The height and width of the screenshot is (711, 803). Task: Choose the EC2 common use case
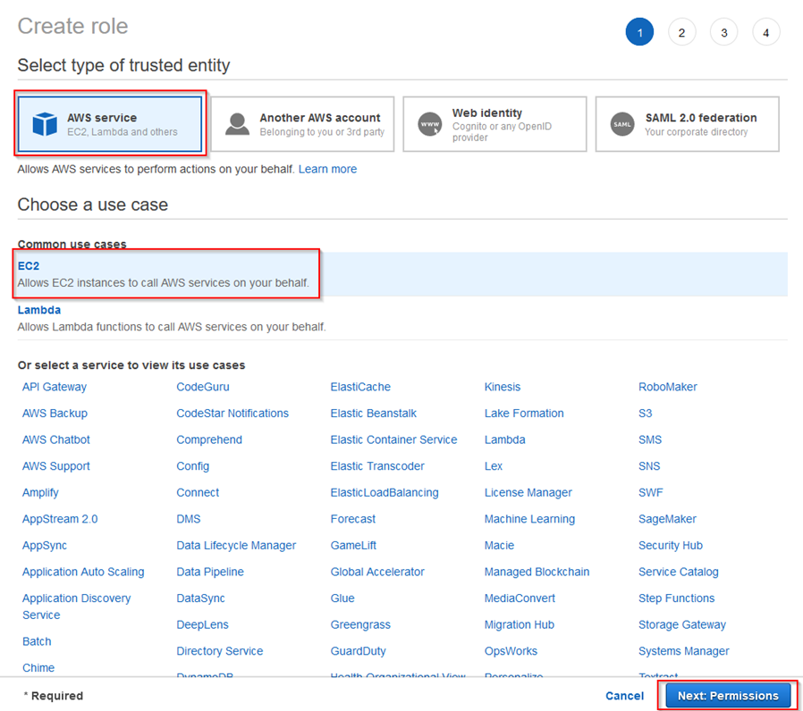pyautogui.click(x=402, y=274)
